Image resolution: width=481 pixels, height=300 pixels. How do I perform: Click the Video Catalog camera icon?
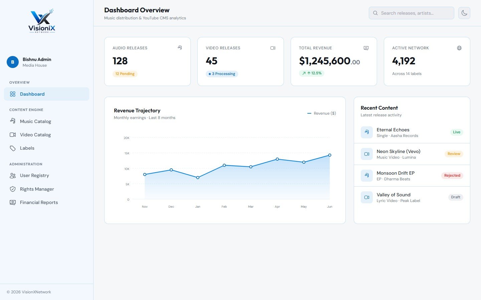[13, 135]
